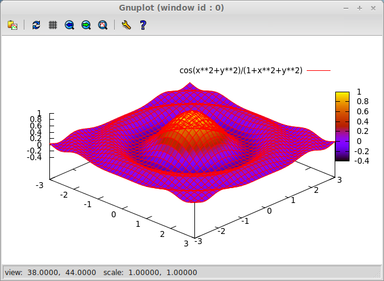Open the terminal configuration wrench icon
Screen dimensions: 384x281
[x=125, y=25]
